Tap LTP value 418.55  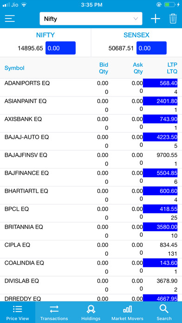pos(160,209)
